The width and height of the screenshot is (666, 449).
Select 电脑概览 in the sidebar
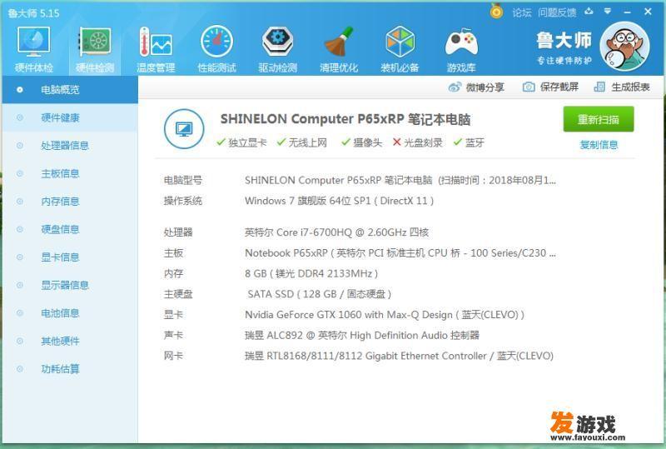pyautogui.click(x=70, y=90)
